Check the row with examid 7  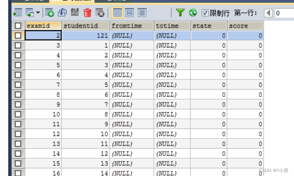[18, 85]
